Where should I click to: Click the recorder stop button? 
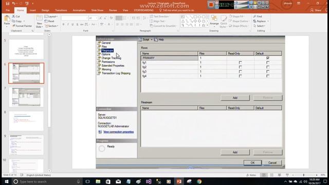(211, 5)
